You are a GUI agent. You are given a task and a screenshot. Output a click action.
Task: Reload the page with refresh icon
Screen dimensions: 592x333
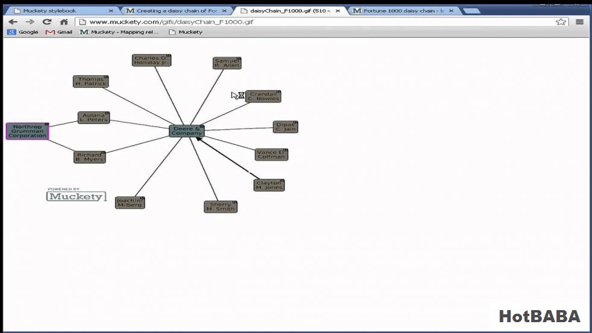coord(46,22)
